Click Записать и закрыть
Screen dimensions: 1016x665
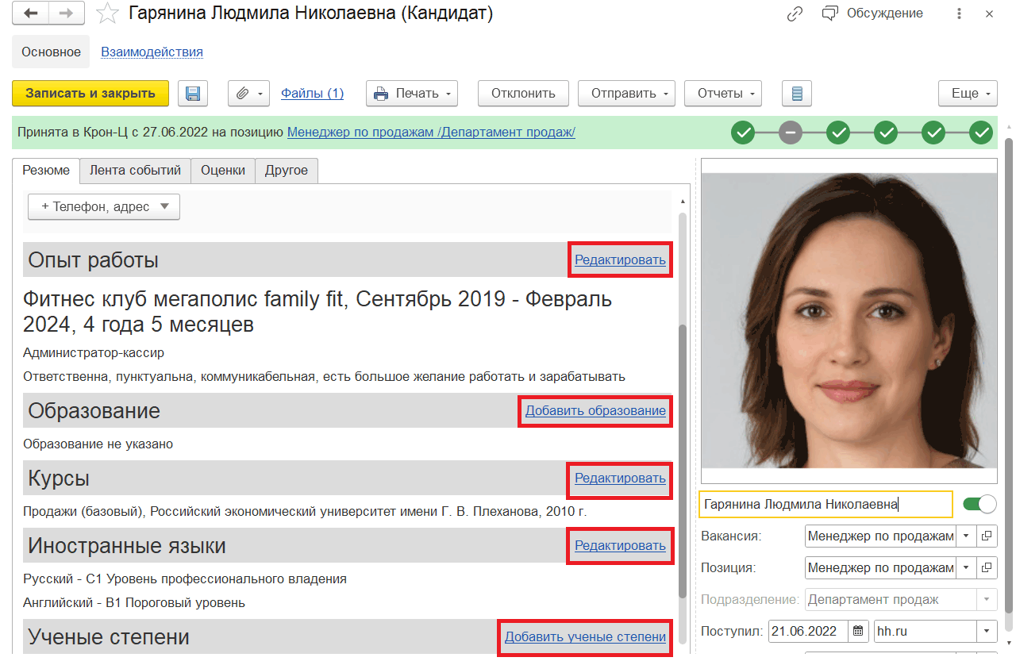click(90, 94)
